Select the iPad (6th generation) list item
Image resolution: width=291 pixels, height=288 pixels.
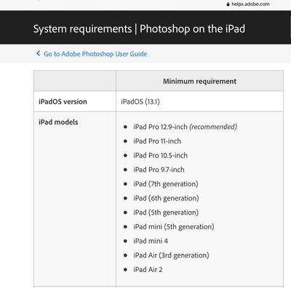point(166,198)
